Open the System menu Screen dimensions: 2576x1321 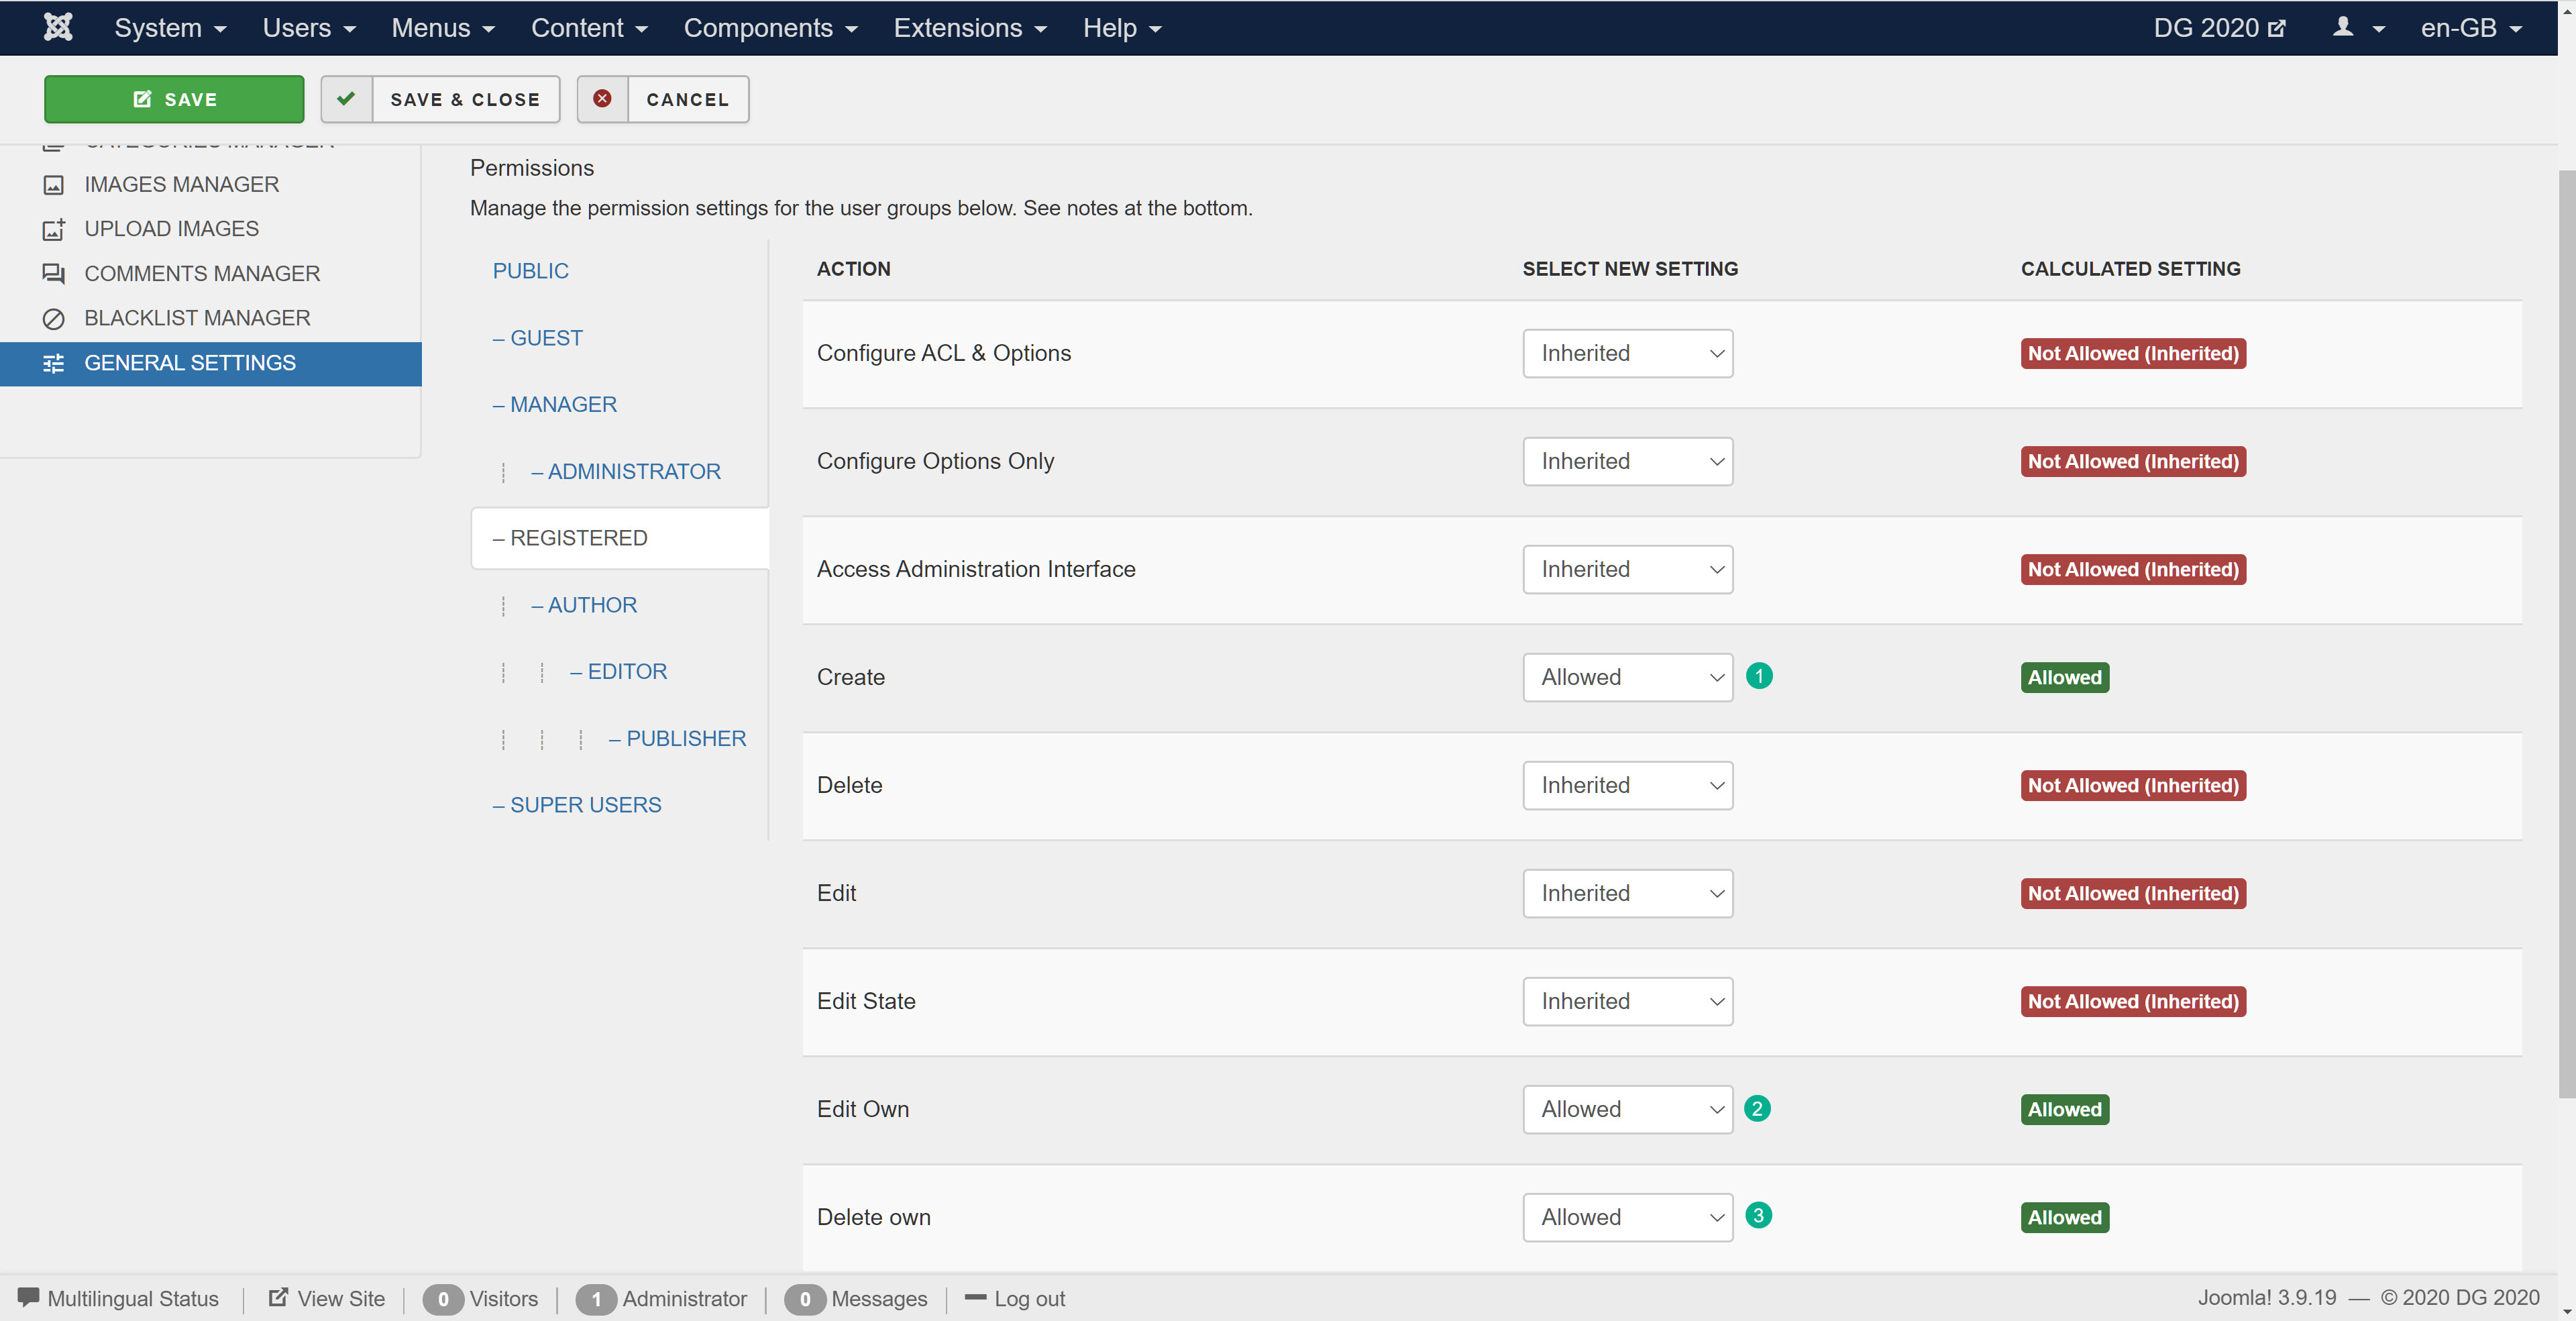(x=170, y=28)
